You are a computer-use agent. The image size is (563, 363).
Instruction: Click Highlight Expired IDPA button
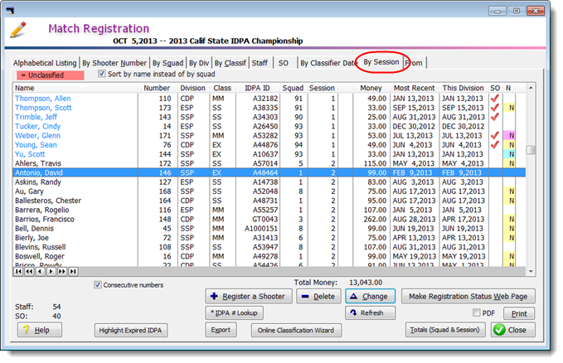tap(131, 330)
